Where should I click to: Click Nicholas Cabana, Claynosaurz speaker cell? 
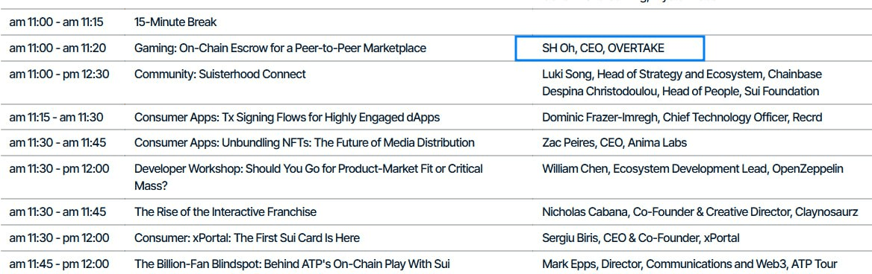point(700,212)
